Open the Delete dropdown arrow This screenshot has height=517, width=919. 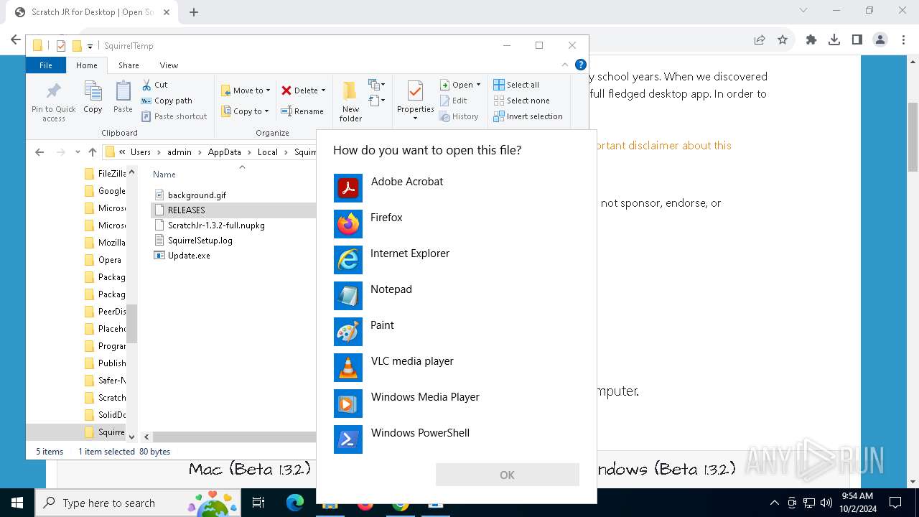(323, 90)
